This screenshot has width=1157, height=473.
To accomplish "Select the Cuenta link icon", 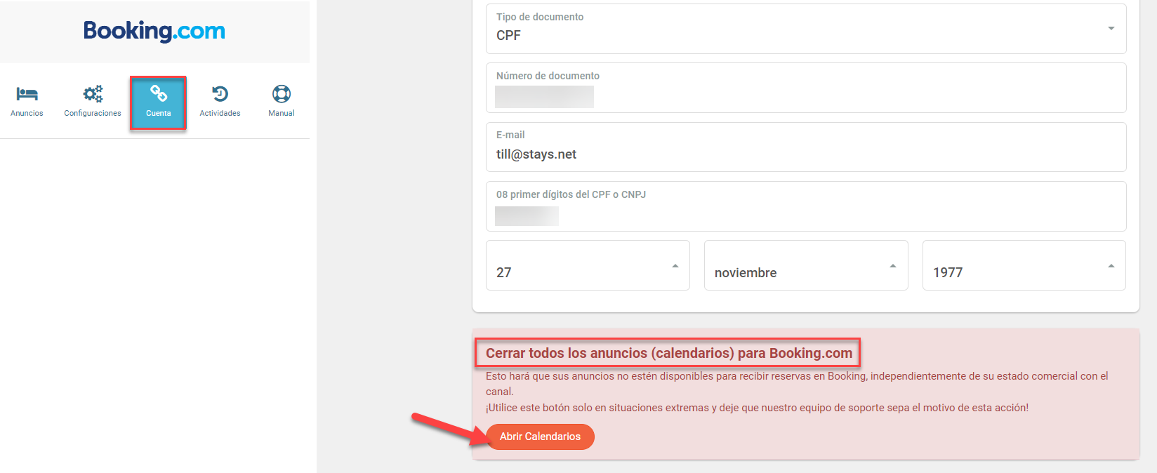I will tap(159, 93).
